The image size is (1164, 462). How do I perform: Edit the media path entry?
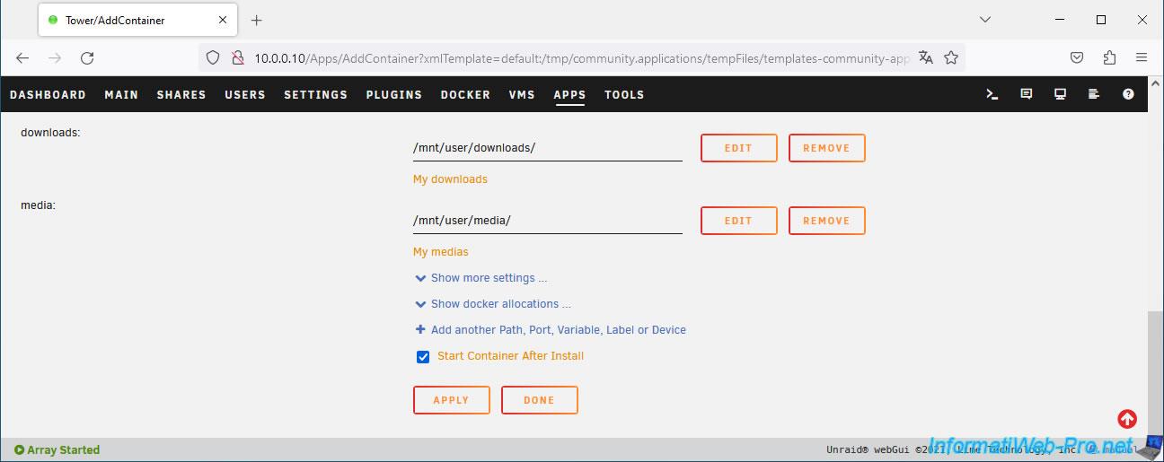tap(738, 221)
